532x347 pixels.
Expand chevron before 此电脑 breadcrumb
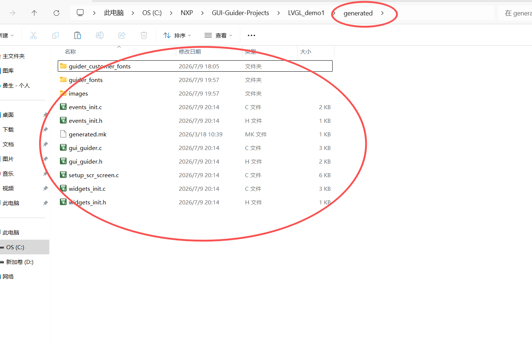[x=94, y=13]
